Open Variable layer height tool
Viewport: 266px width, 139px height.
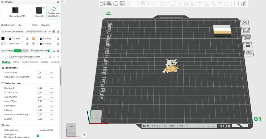(143, 3)
